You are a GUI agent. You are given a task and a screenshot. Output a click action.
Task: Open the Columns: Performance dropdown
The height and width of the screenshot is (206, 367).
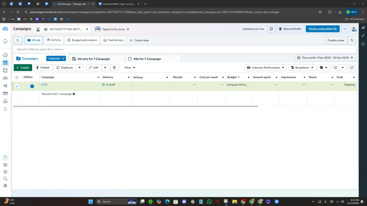click(x=266, y=68)
